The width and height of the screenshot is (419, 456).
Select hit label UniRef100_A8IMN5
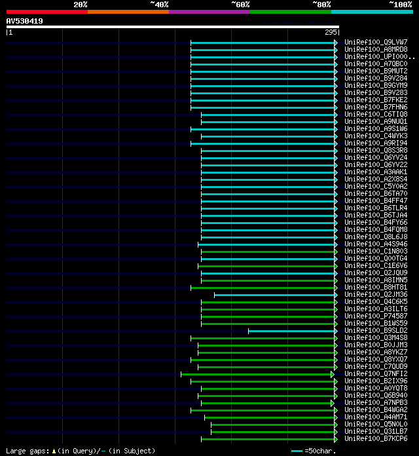tap(376, 280)
